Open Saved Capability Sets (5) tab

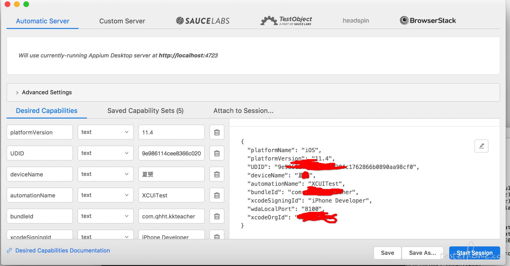tap(145, 111)
